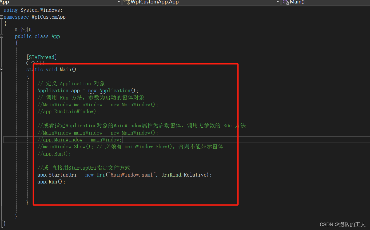This screenshot has height=230, width=370.
Task: Collapse the namespace WpfCustomApp block
Action: tap(2, 17)
